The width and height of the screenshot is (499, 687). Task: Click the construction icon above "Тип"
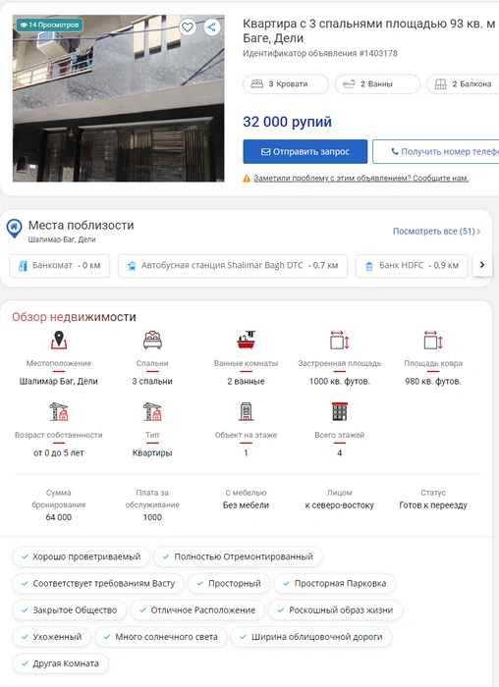click(x=152, y=412)
